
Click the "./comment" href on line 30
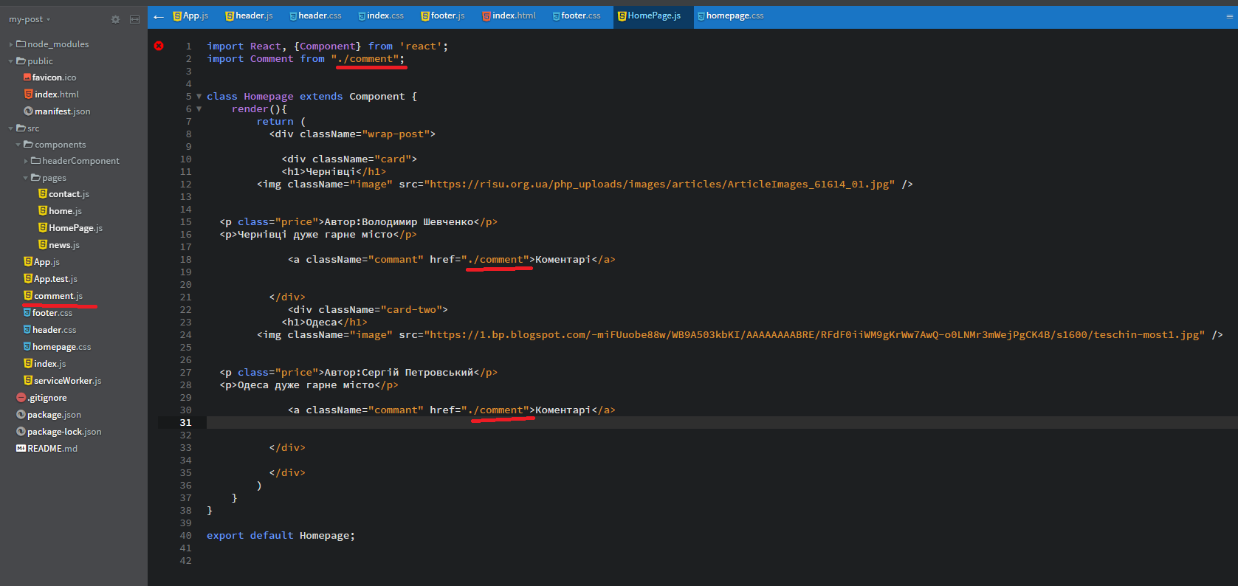click(x=495, y=410)
